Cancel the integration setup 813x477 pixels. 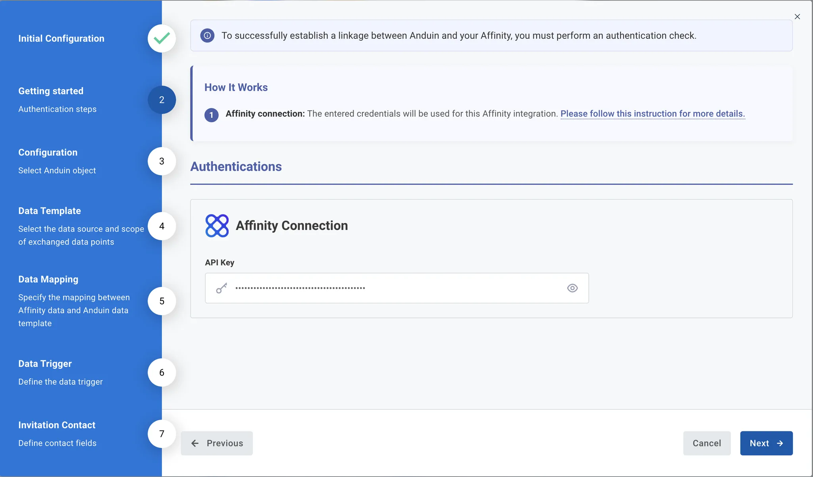[707, 443]
